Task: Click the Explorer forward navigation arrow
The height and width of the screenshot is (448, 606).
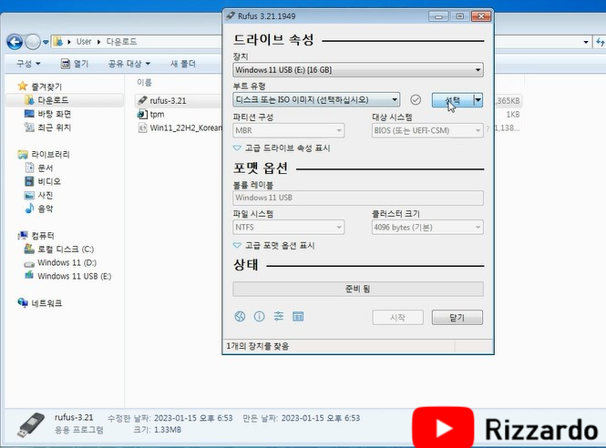Action: tap(33, 42)
